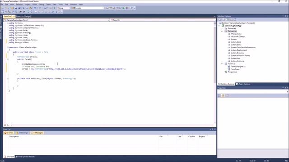Click Solution Explorer's View Designer icon
Viewport: 289px width, 162px height.
click(235, 20)
